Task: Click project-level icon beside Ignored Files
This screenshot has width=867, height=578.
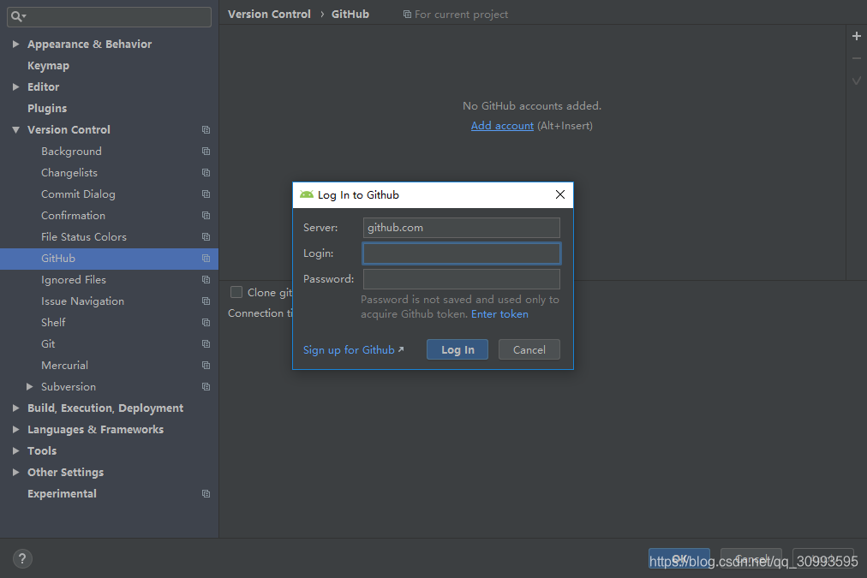Action: point(206,280)
